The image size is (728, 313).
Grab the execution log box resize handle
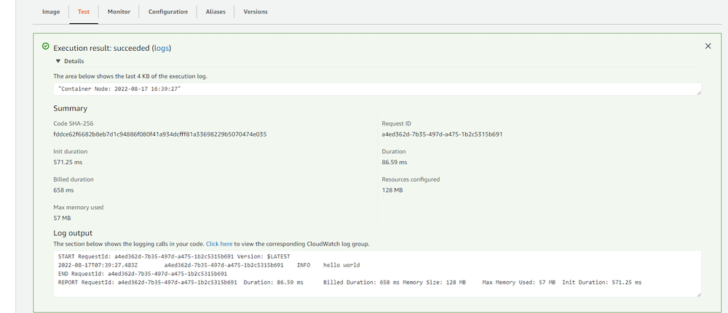point(699,93)
